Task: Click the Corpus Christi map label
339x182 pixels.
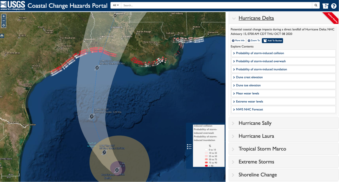Action: (28, 85)
